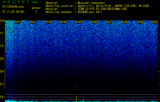Select the filename 0711300840.png
The width and height of the screenshot is (160, 102).
coord(13,7)
